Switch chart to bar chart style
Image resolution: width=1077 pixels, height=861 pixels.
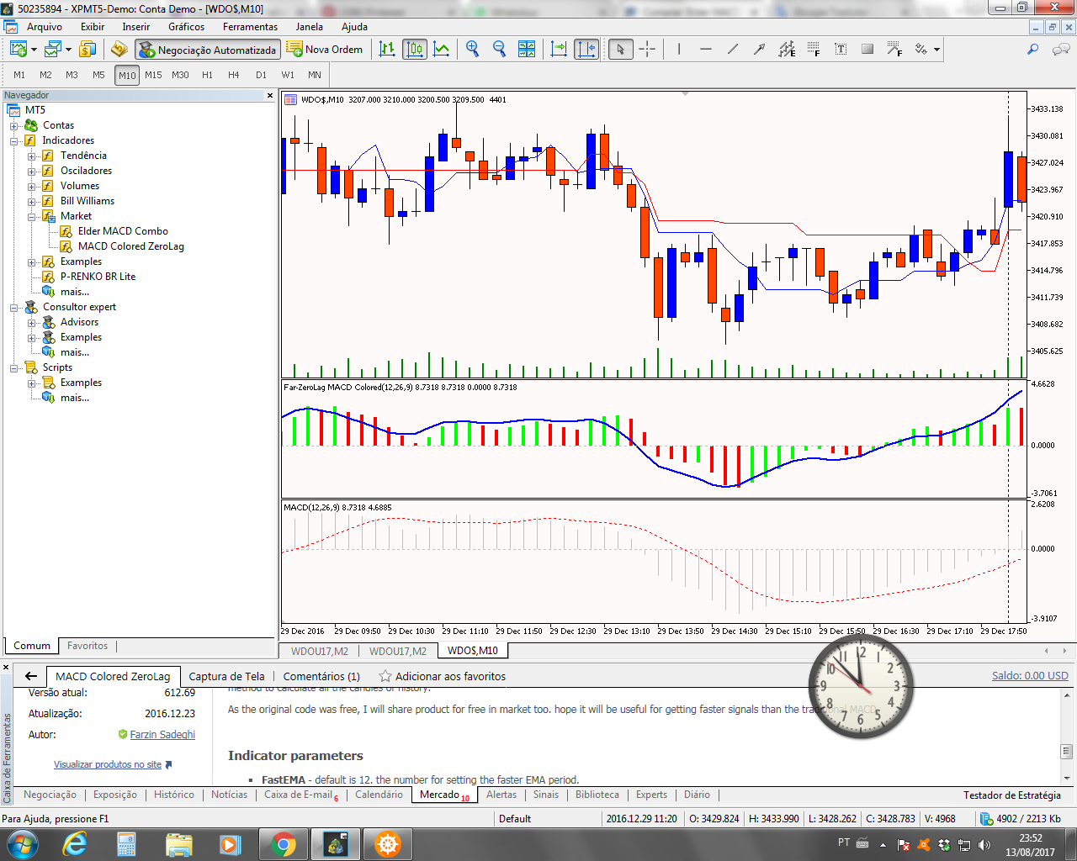pos(387,50)
